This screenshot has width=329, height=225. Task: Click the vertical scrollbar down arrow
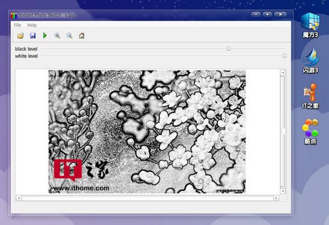pos(283,191)
